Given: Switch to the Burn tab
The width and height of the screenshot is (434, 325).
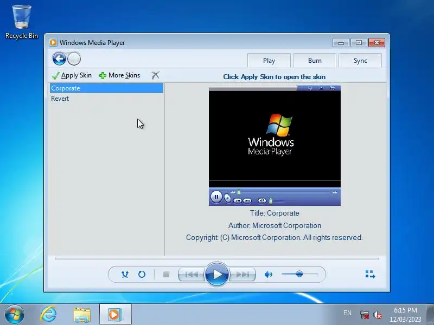Looking at the screenshot, I should point(315,61).
